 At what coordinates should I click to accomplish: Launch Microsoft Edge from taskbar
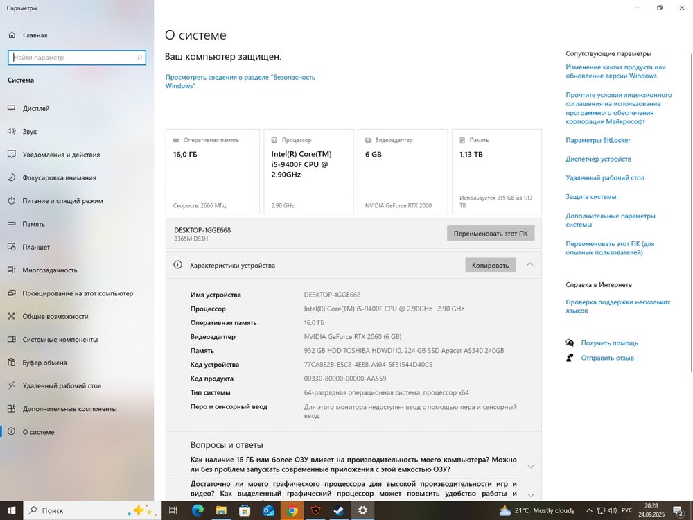coord(198,511)
